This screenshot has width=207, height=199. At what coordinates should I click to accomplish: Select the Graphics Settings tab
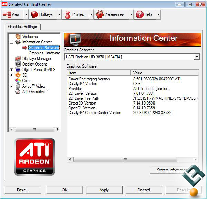[x=22, y=27]
